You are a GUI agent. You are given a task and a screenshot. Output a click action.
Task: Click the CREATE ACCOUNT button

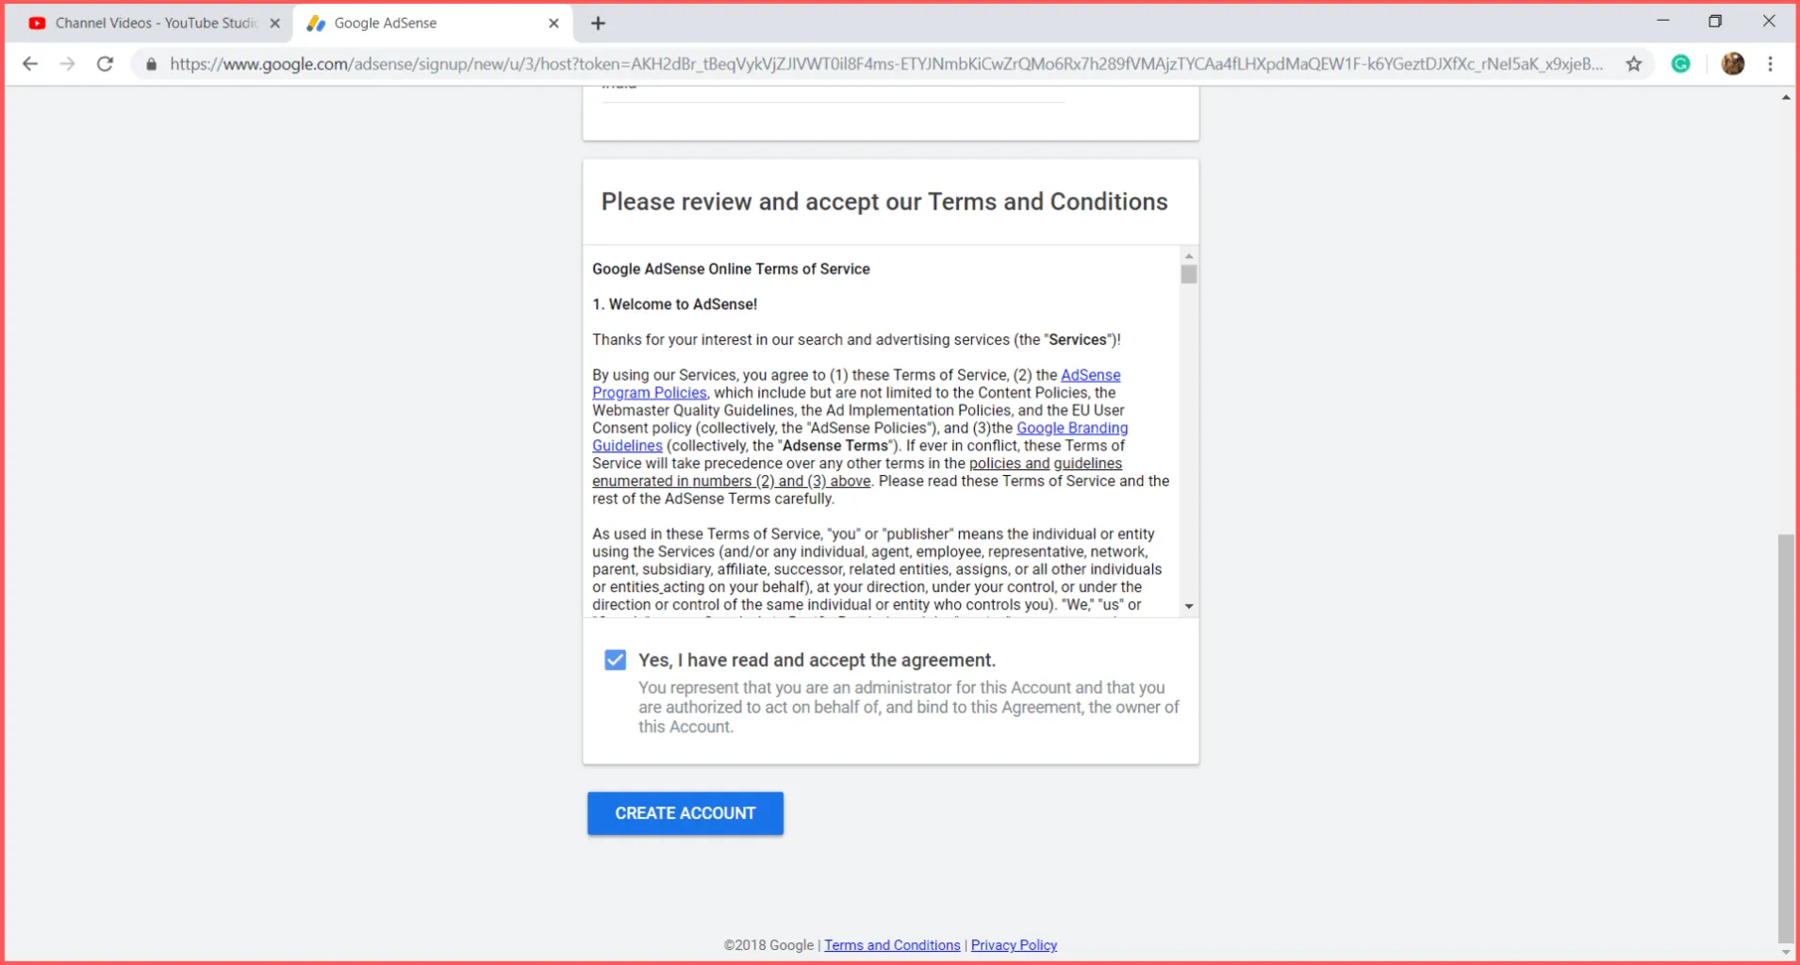(x=685, y=813)
